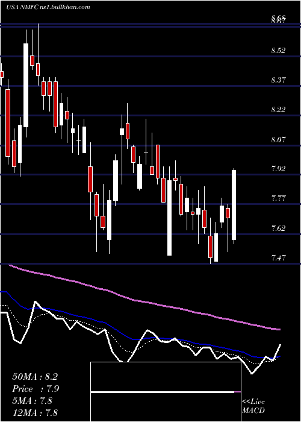Click the last tall white candlestick

click(x=234, y=205)
